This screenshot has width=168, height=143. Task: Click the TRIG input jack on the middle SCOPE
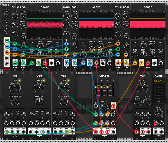[x=109, y=63]
